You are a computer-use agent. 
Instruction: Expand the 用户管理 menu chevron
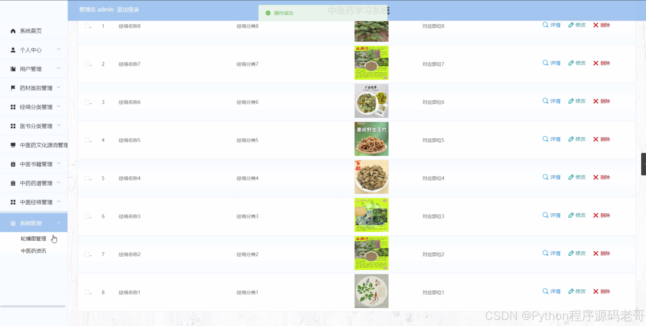(59, 68)
